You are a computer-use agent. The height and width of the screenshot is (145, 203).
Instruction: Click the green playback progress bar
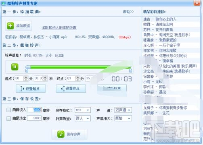pyautogui.click(x=80, y=67)
